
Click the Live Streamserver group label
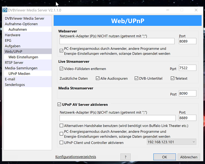coord(74,61)
